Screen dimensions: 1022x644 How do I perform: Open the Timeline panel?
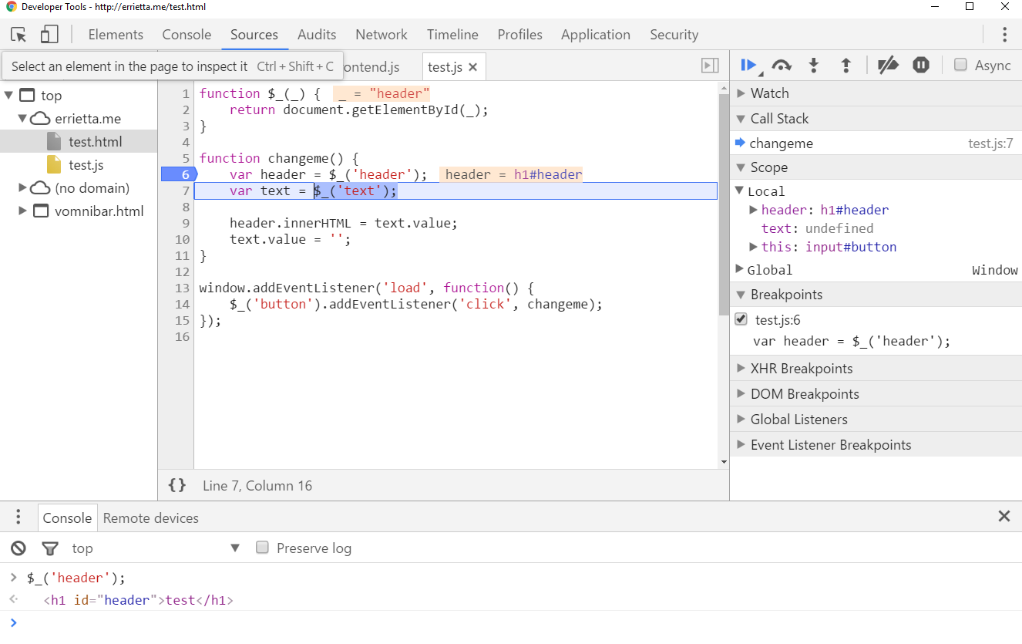pos(452,35)
